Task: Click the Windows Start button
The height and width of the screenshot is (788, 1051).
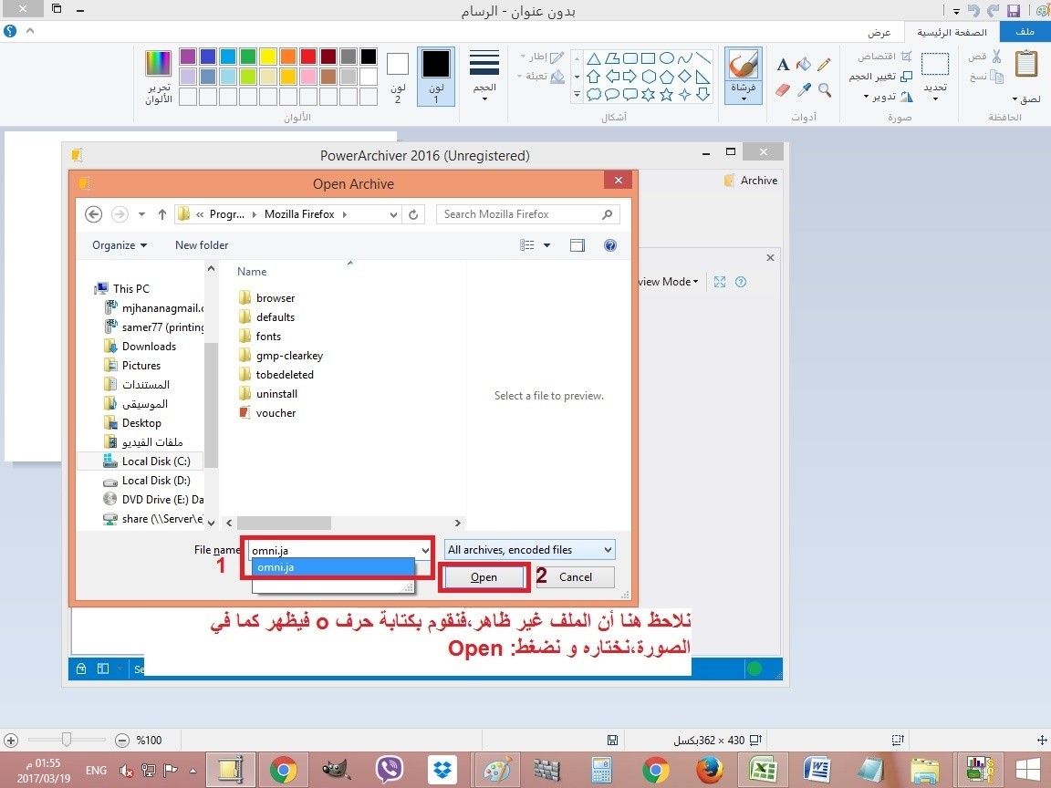Action: tap(1027, 769)
